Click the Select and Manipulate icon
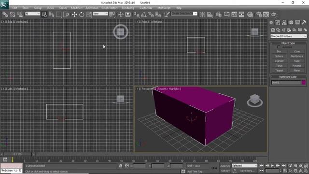 click(x=120, y=14)
